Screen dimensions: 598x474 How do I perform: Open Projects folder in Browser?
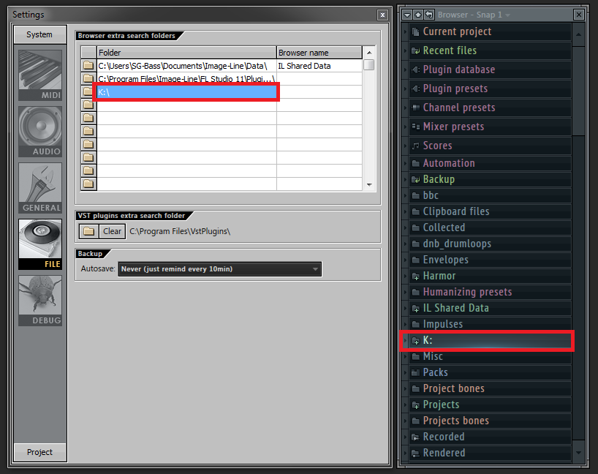[490, 405]
